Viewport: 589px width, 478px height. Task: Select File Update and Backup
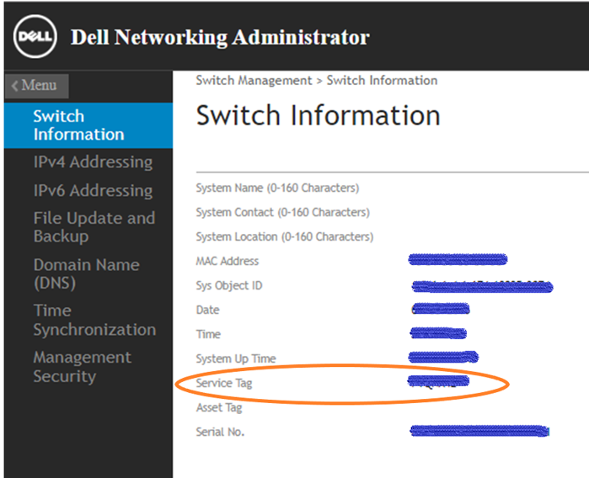pyautogui.click(x=94, y=227)
